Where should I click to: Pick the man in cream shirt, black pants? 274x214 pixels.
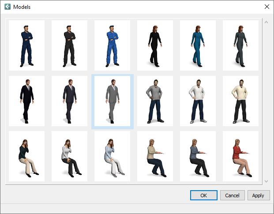(x=240, y=101)
